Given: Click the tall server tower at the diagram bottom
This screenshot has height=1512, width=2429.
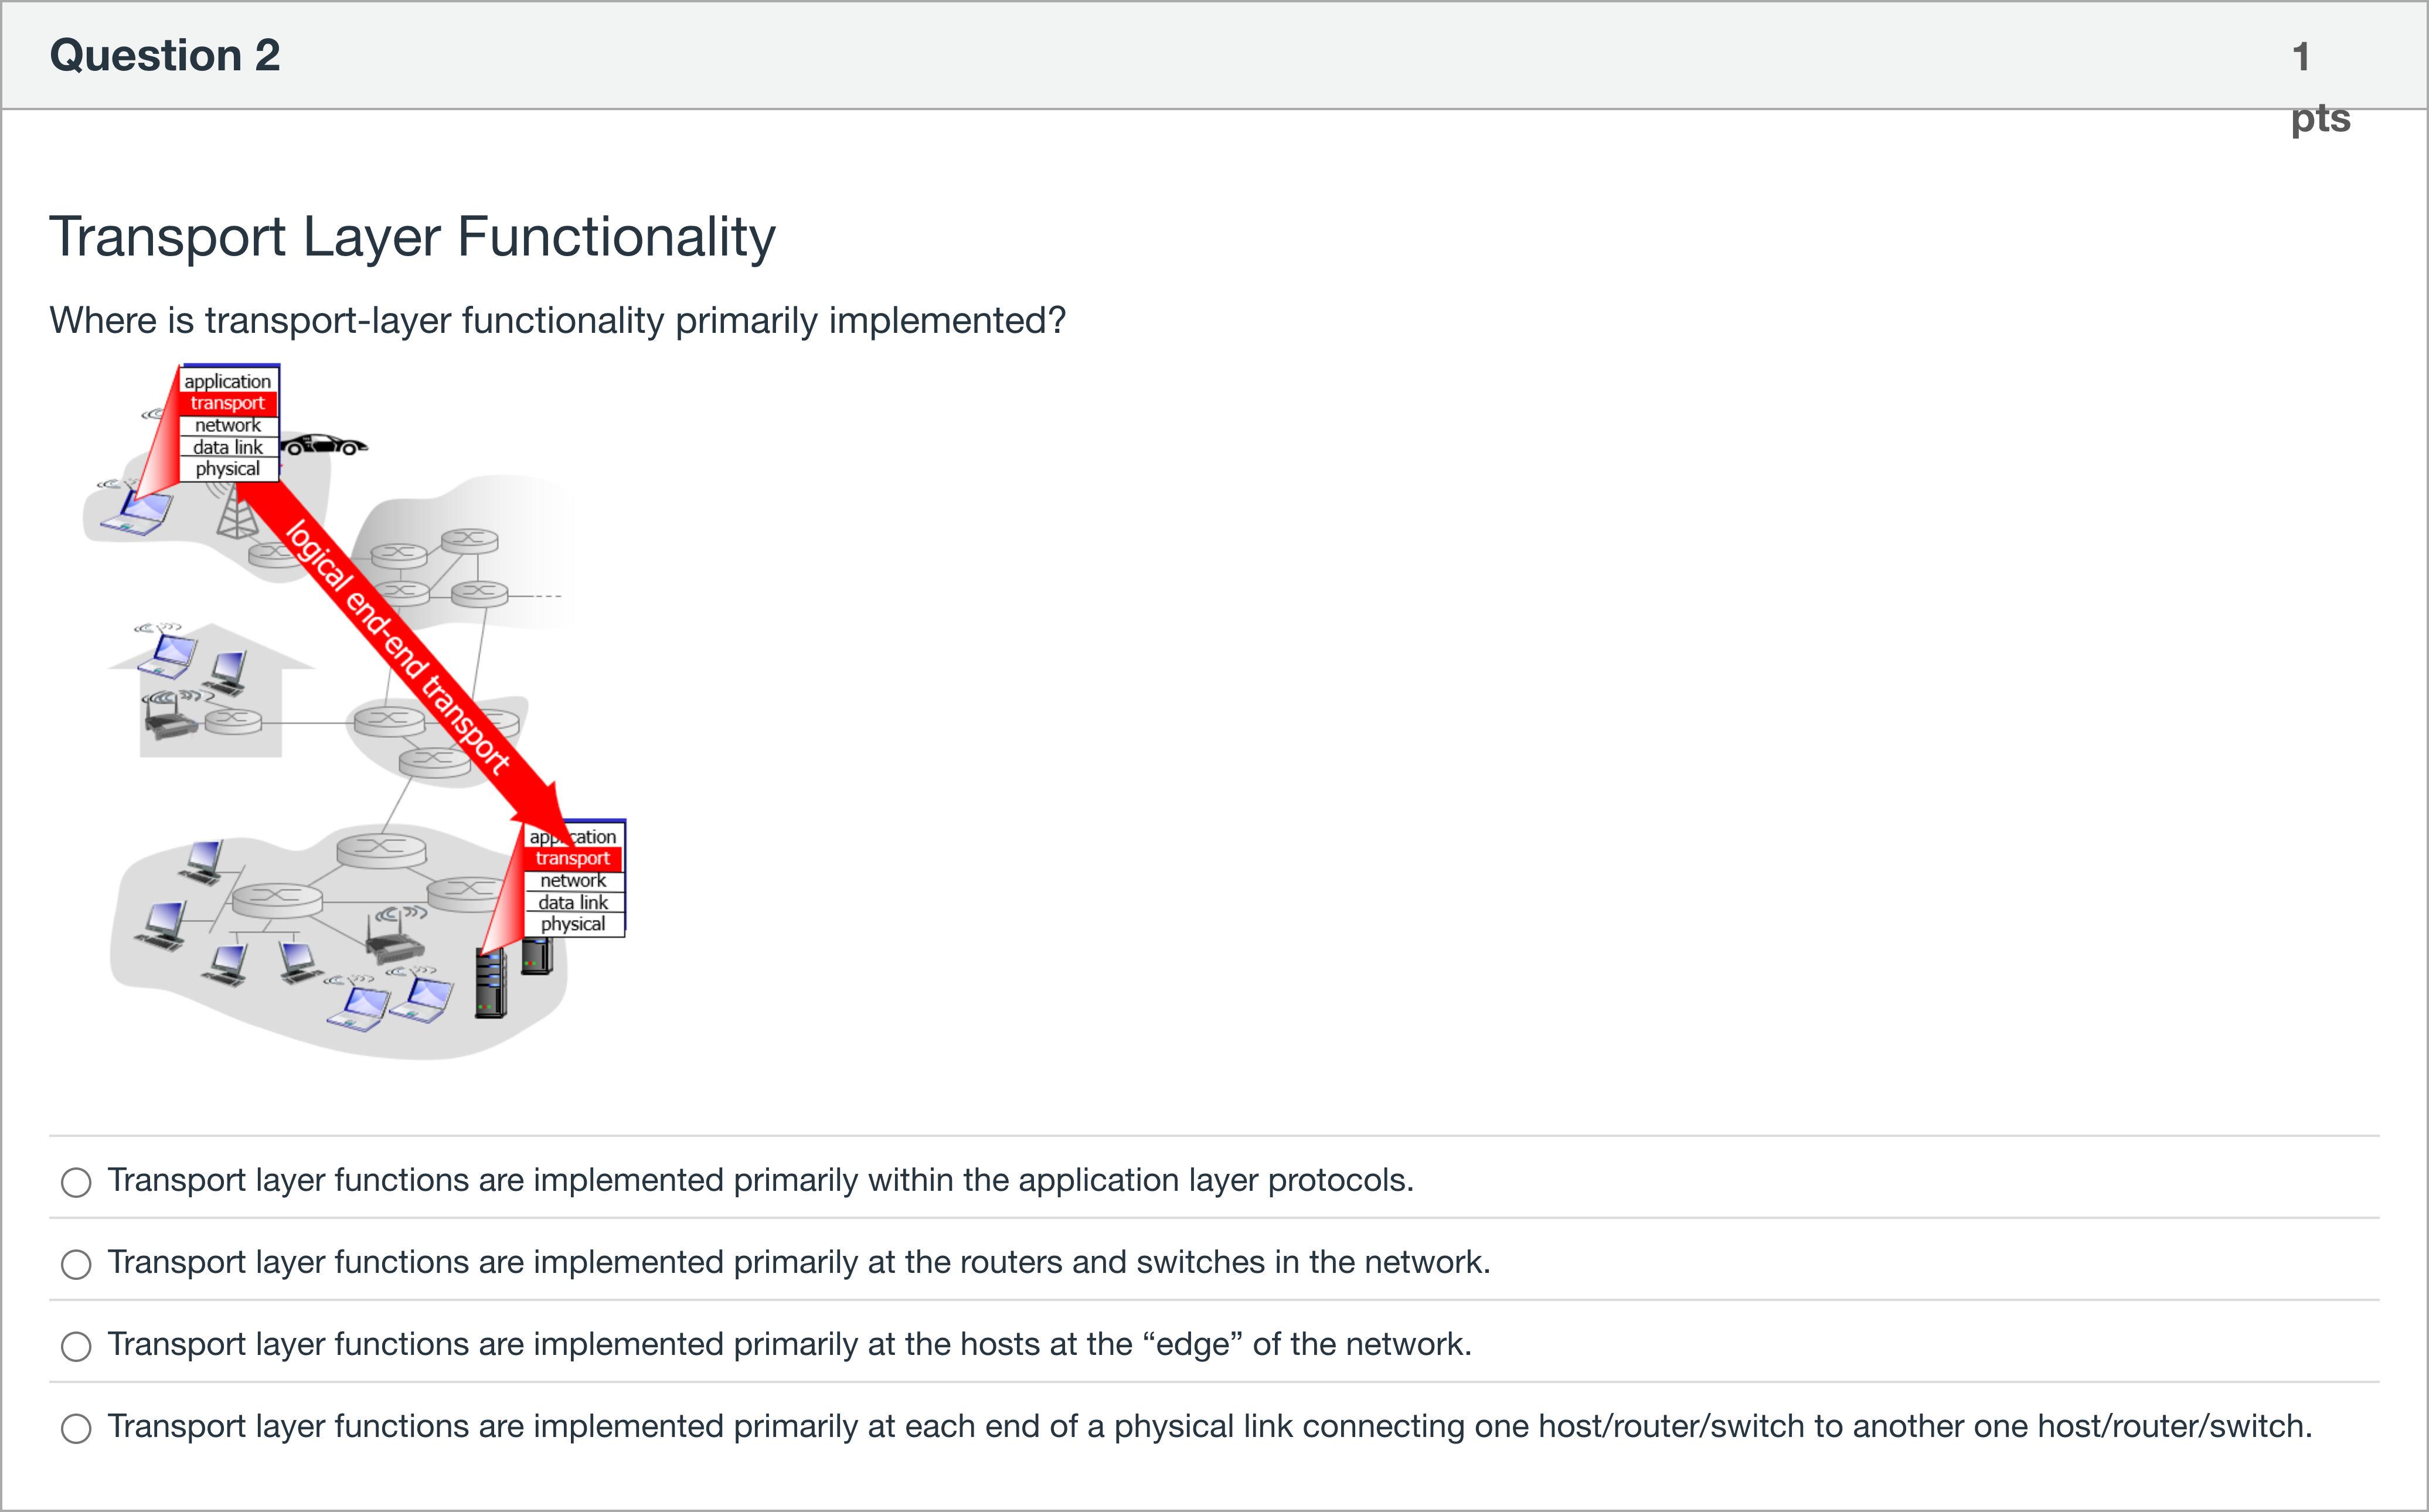Looking at the screenshot, I should tap(490, 984).
